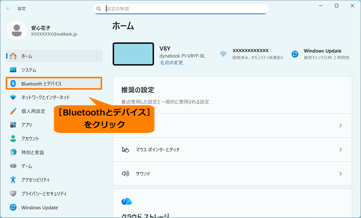Click the Apps icon in sidebar
The height and width of the screenshot is (218, 361).
coord(13,125)
